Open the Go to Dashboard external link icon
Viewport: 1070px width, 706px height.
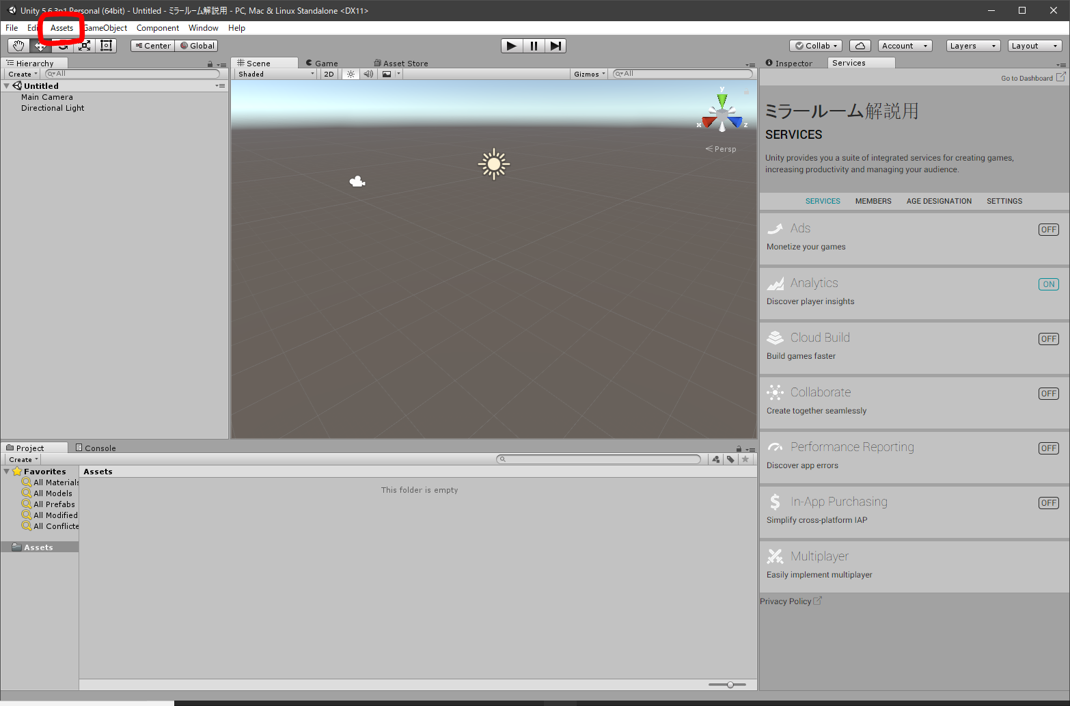(x=1060, y=77)
